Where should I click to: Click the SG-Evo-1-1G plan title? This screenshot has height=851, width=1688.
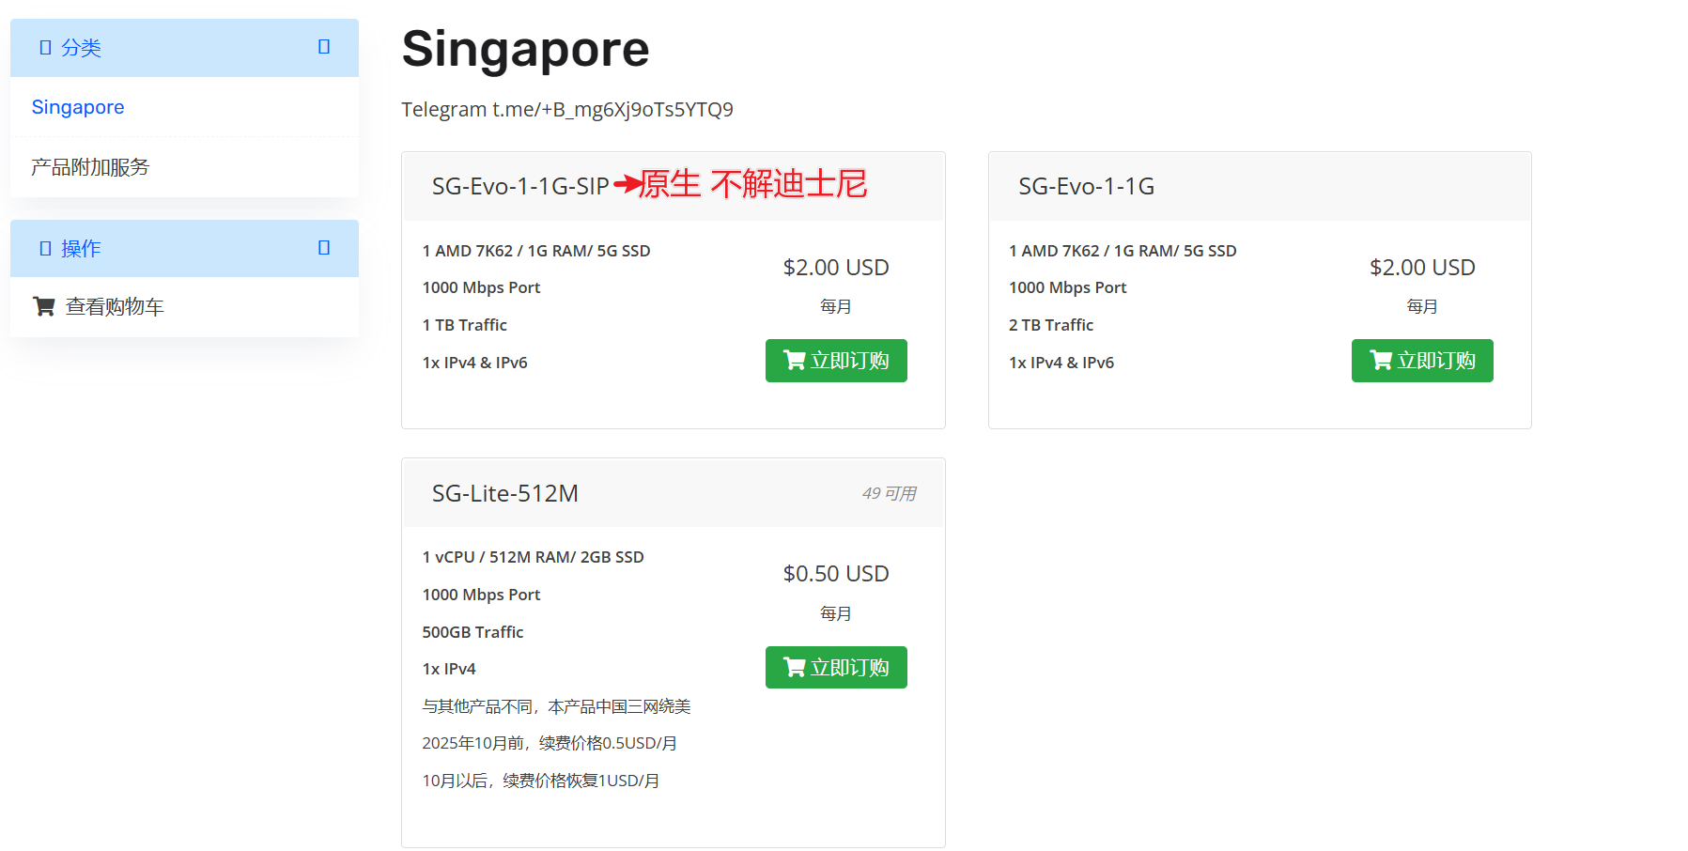pos(1086,186)
